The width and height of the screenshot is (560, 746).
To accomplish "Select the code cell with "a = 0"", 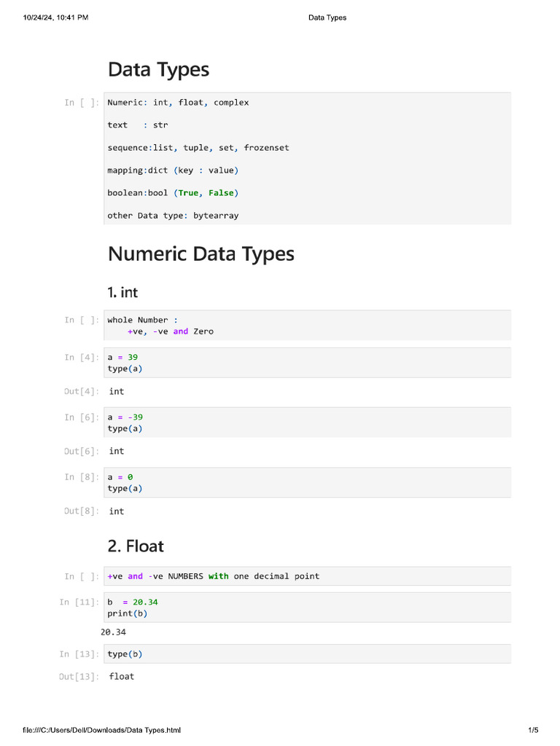I will click(307, 482).
